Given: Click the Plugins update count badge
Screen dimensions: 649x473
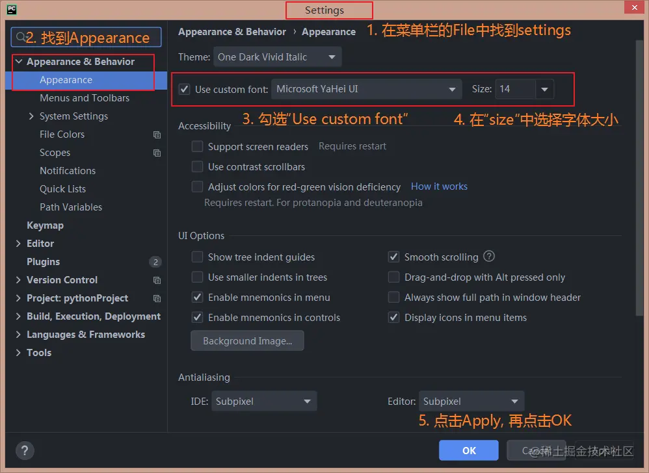Looking at the screenshot, I should point(155,262).
